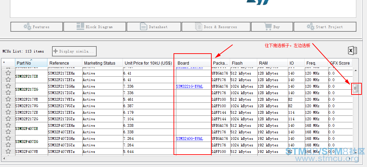The width and height of the screenshot is (367, 167).
Task: Select part STM32F217ZG cell
Action: (31, 119)
